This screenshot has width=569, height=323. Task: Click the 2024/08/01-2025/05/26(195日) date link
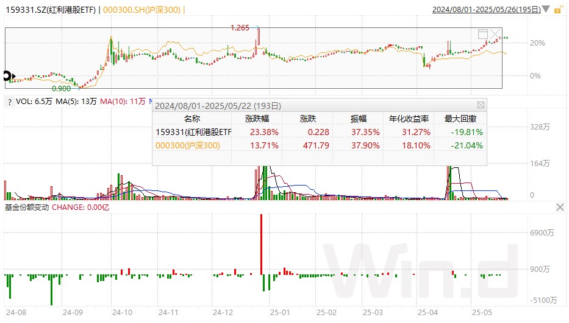click(486, 9)
